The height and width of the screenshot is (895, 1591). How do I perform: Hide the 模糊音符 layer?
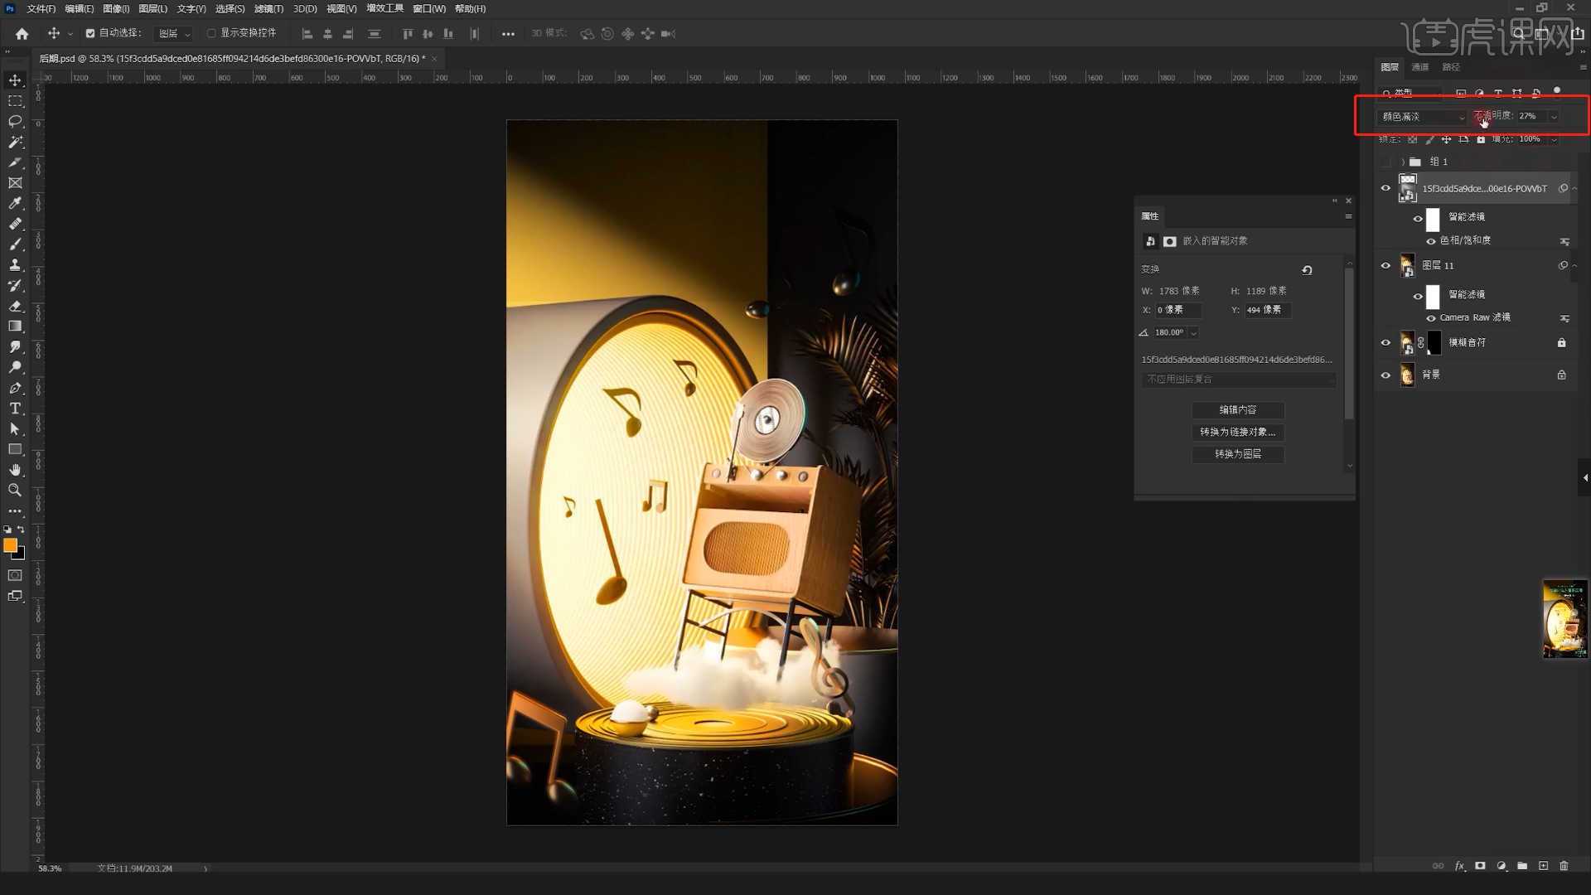point(1385,342)
